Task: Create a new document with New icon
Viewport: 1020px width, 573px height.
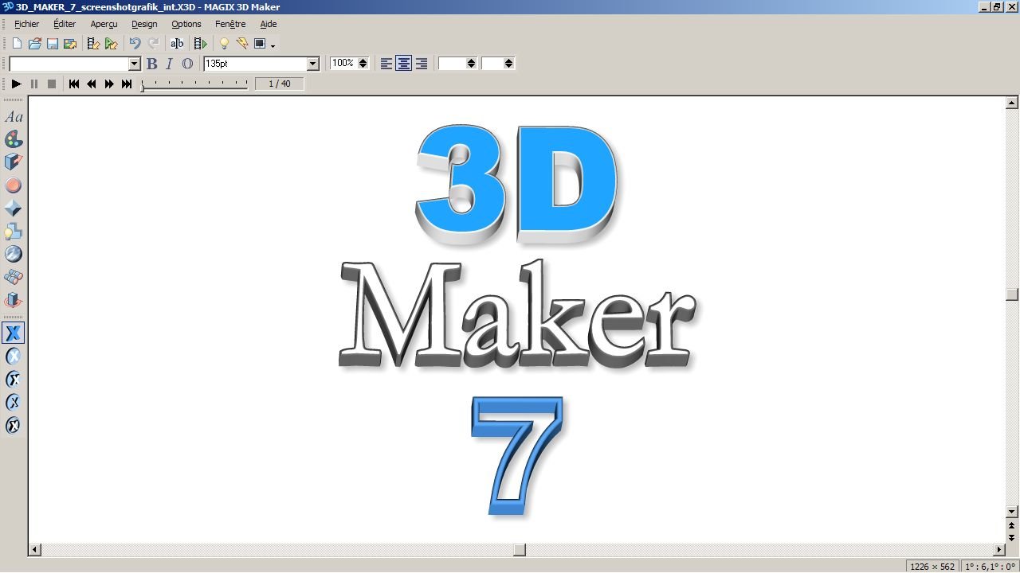Action: [17, 44]
